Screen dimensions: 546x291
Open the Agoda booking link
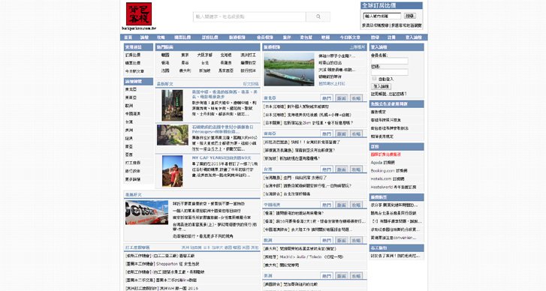pos(383,162)
